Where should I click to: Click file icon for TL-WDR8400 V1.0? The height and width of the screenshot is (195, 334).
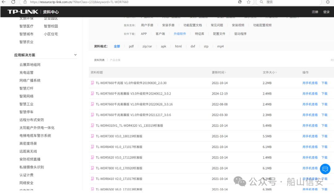coord(92,147)
